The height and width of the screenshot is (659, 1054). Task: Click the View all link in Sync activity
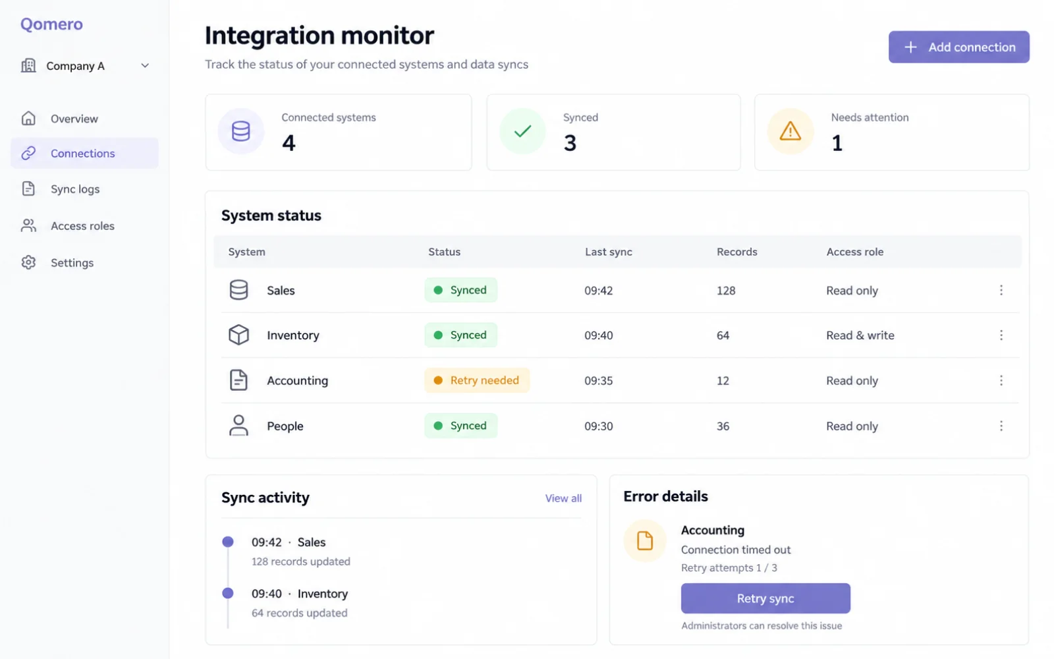563,498
